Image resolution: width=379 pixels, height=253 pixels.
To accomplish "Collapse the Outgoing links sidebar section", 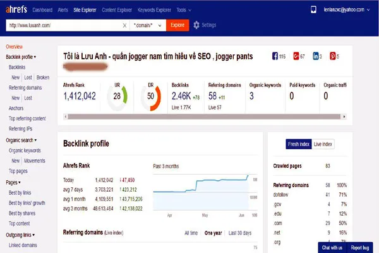I will 20,235.
